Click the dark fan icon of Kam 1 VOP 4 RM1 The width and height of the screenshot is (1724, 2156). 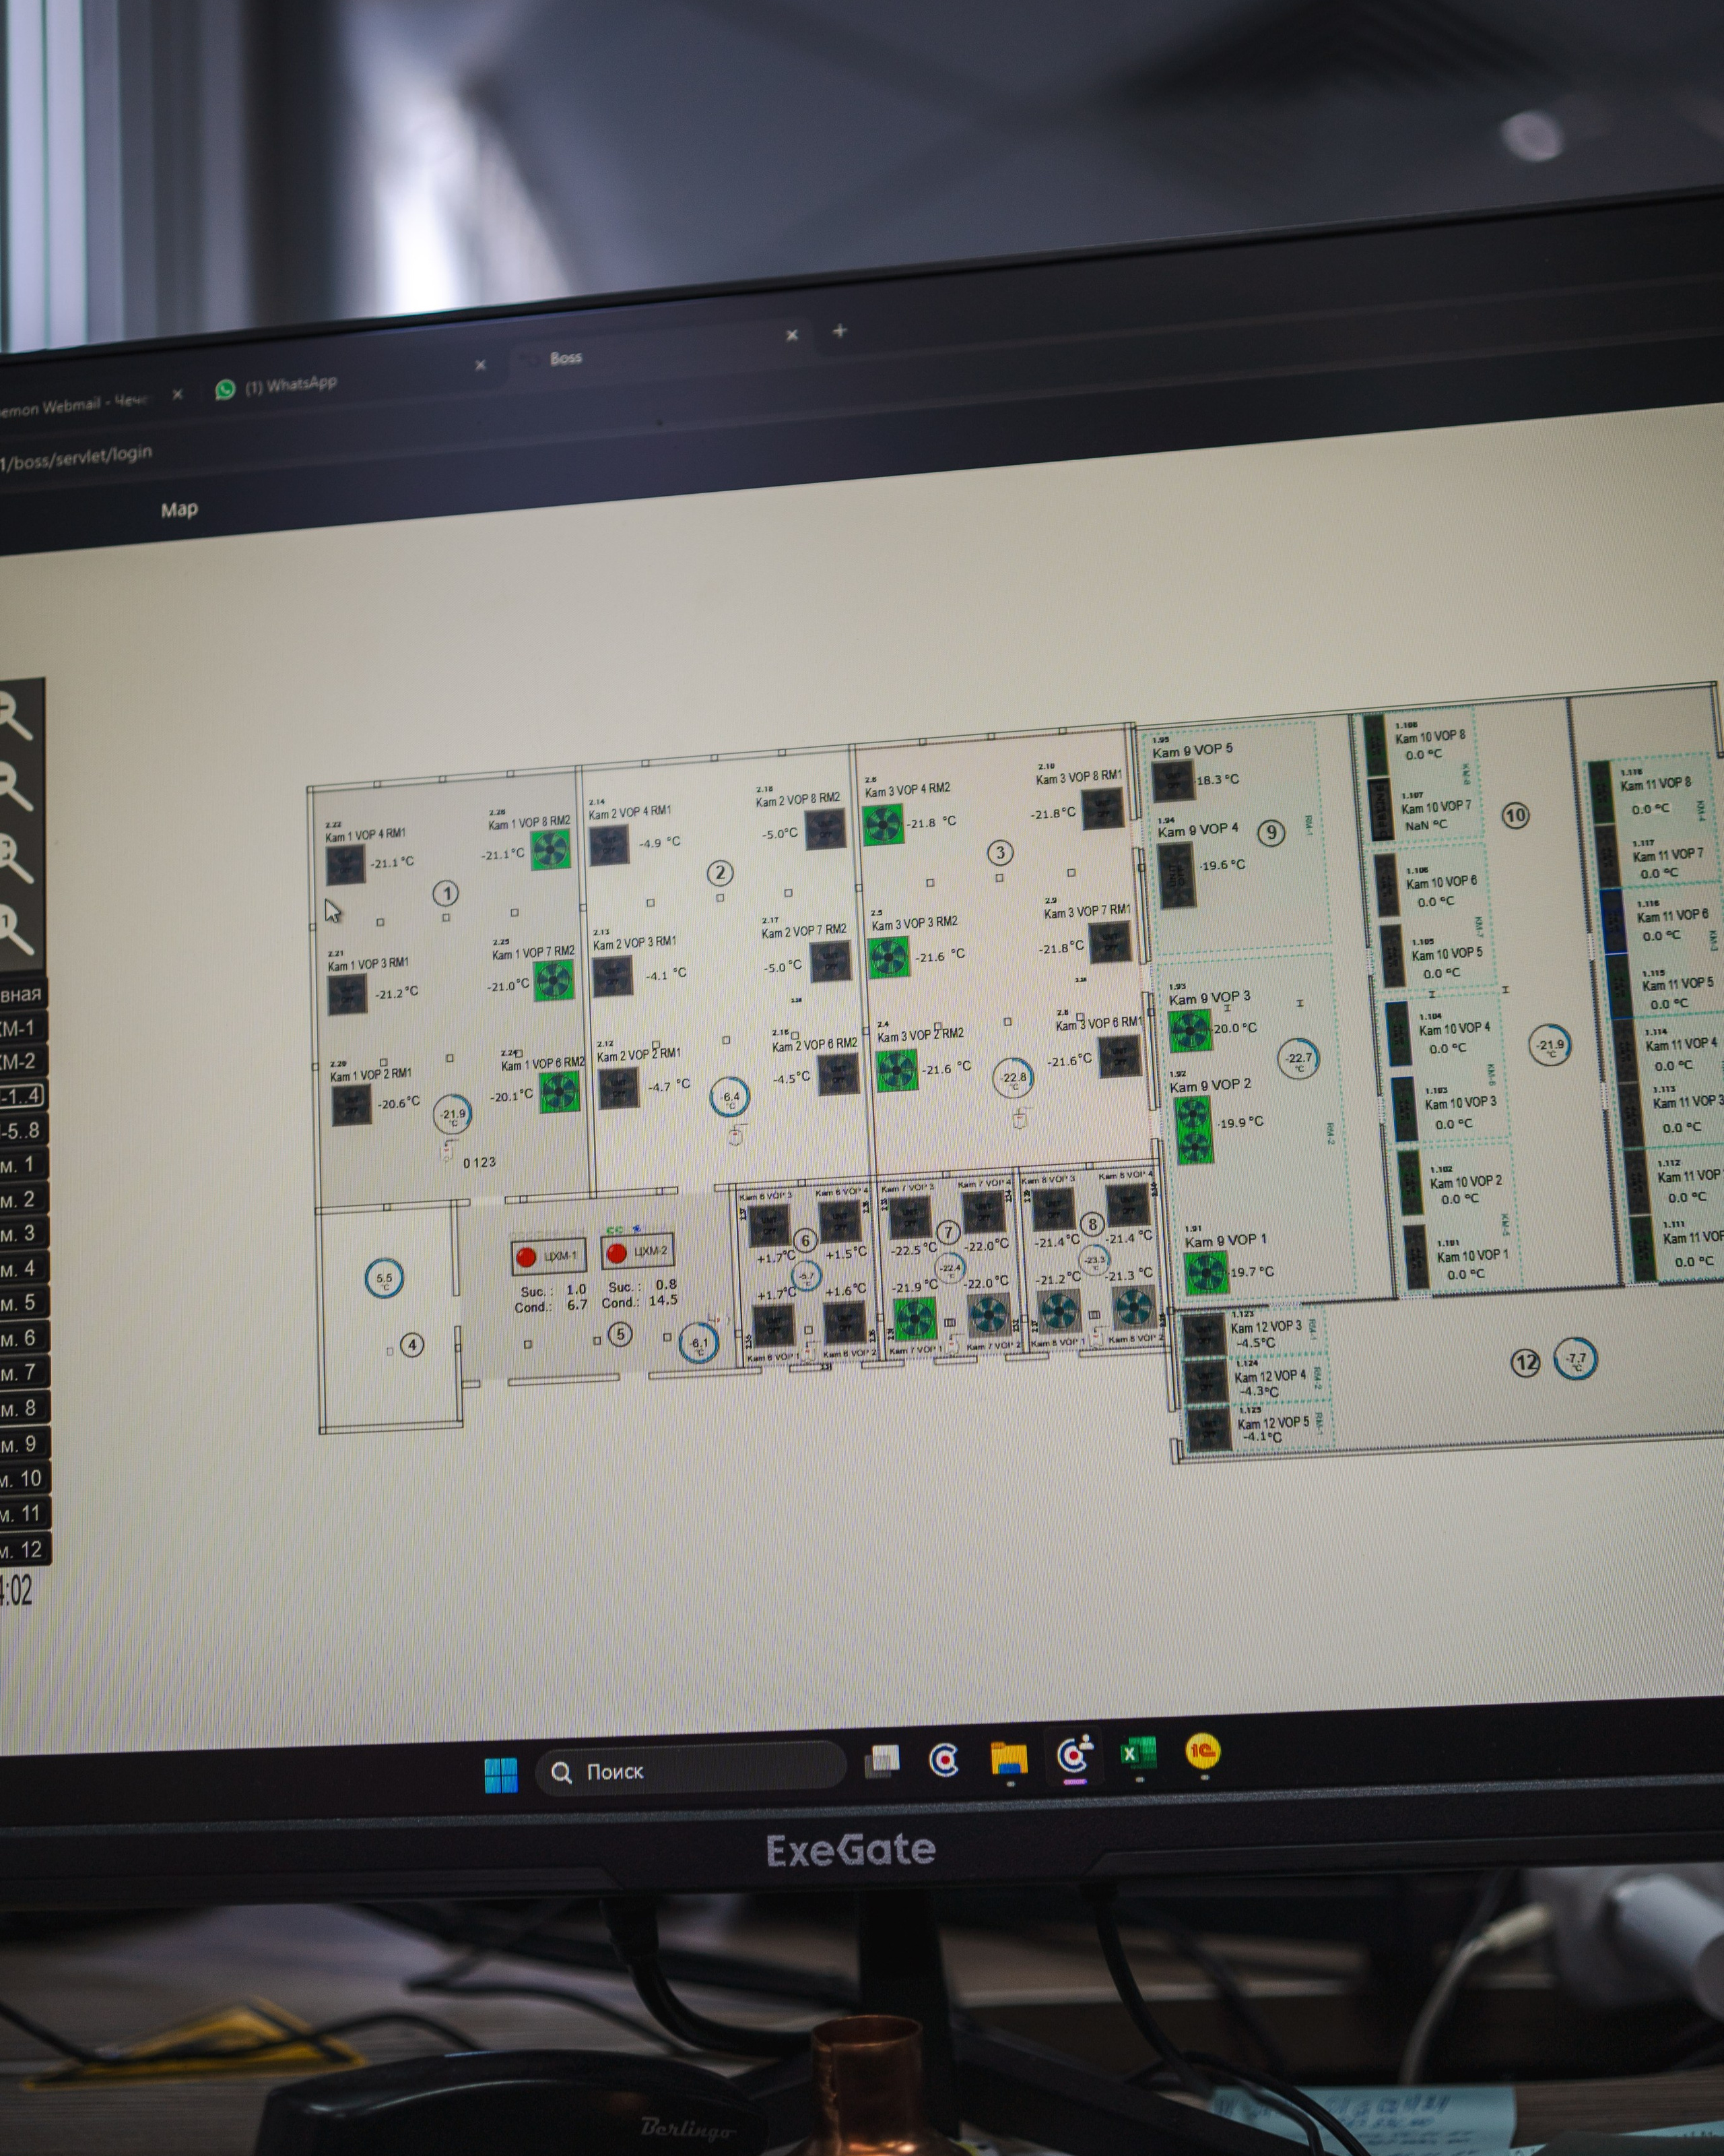pyautogui.click(x=345, y=865)
